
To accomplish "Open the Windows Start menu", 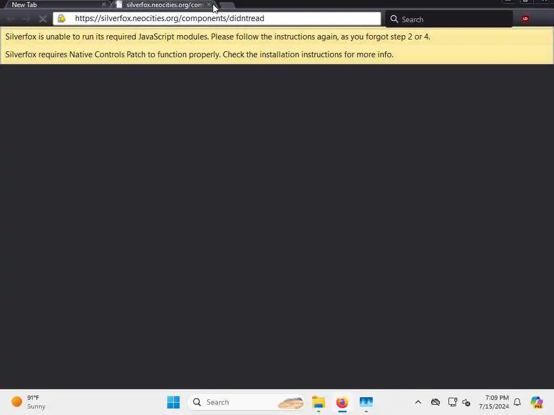I will tap(173, 402).
